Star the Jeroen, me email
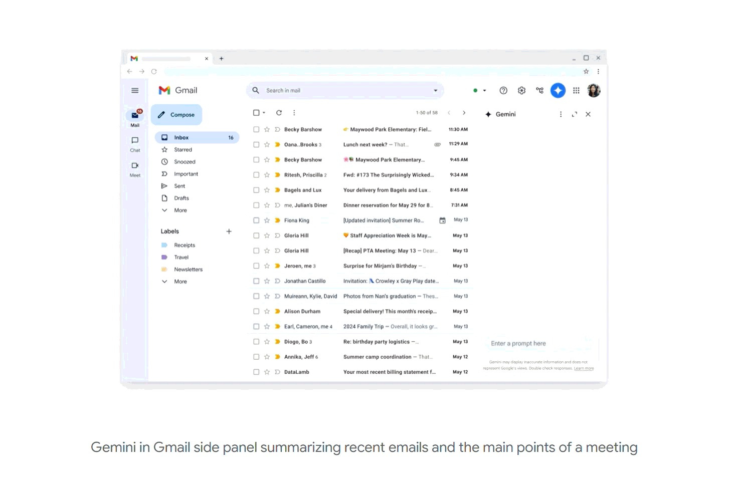 tap(267, 266)
